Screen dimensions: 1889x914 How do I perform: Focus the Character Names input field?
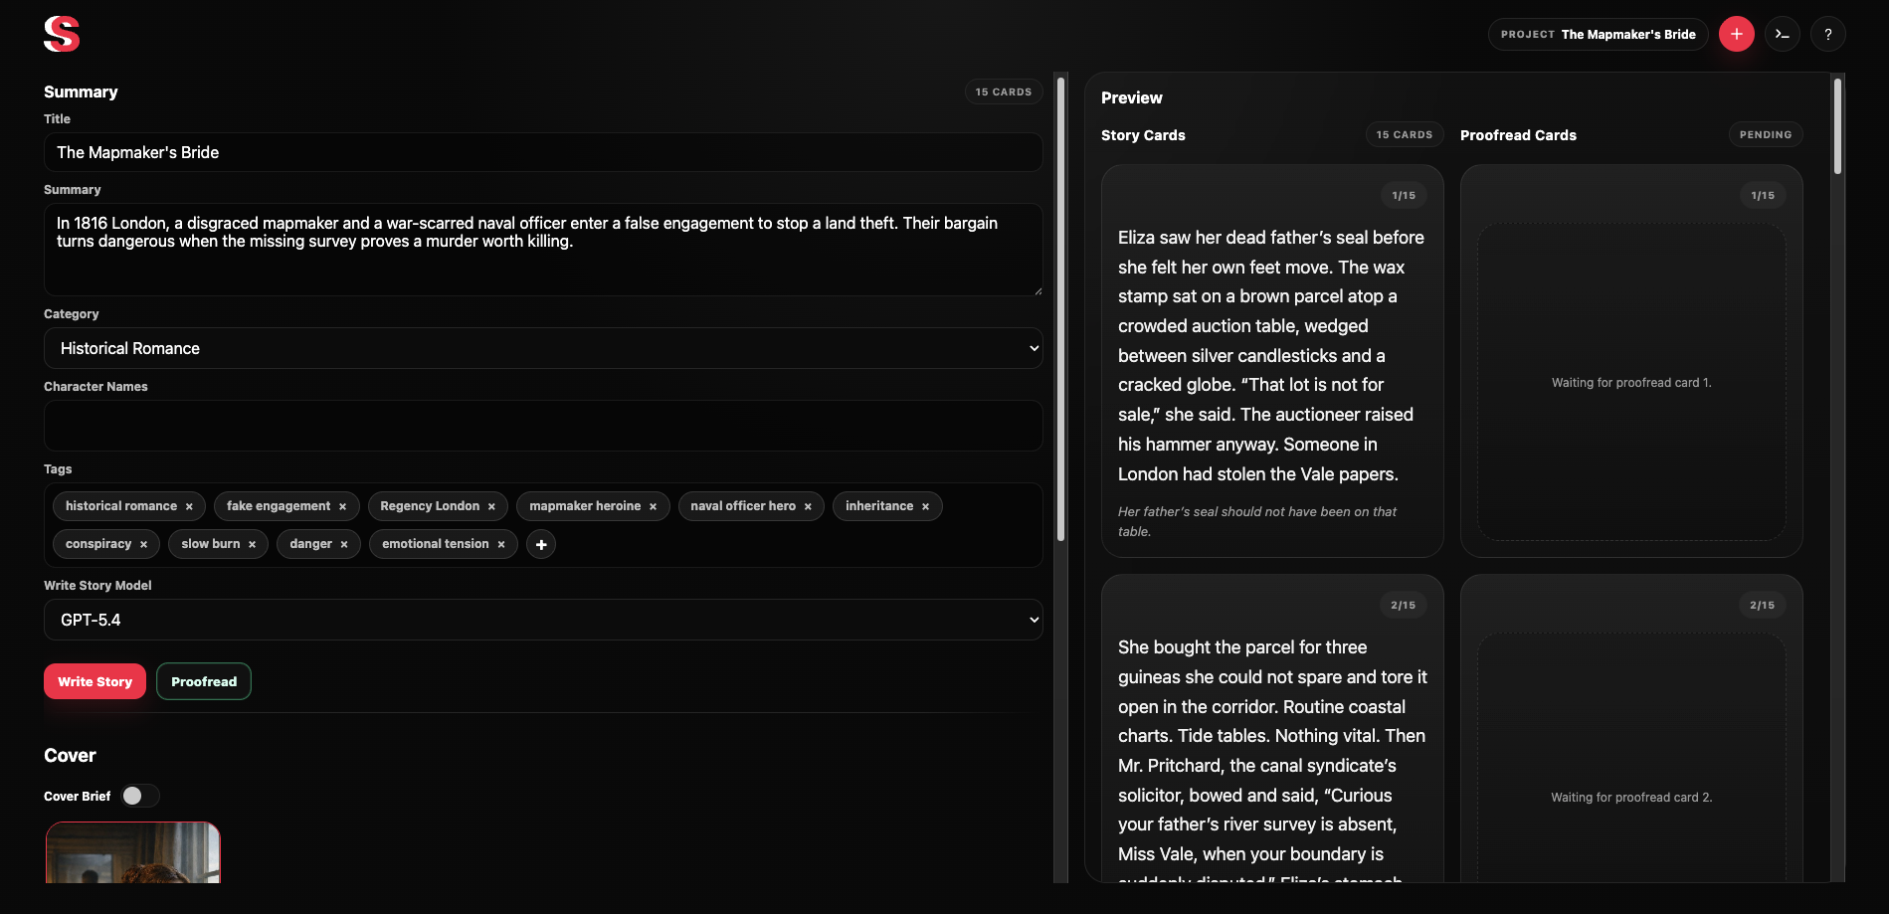(543, 426)
